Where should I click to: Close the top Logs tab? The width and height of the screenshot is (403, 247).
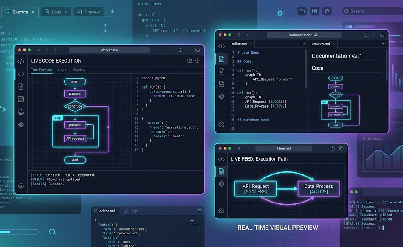(66, 12)
